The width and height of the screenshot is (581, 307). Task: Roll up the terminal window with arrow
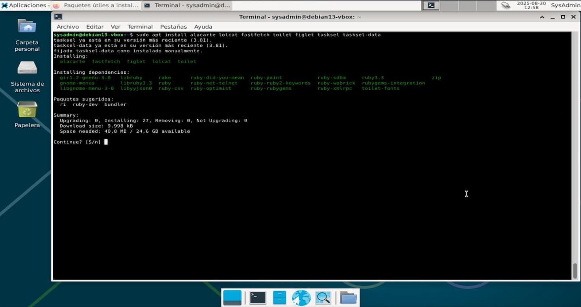pyautogui.click(x=543, y=17)
